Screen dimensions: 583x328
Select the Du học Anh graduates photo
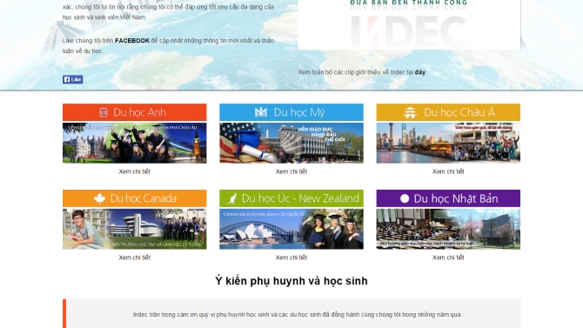pyautogui.click(x=134, y=143)
